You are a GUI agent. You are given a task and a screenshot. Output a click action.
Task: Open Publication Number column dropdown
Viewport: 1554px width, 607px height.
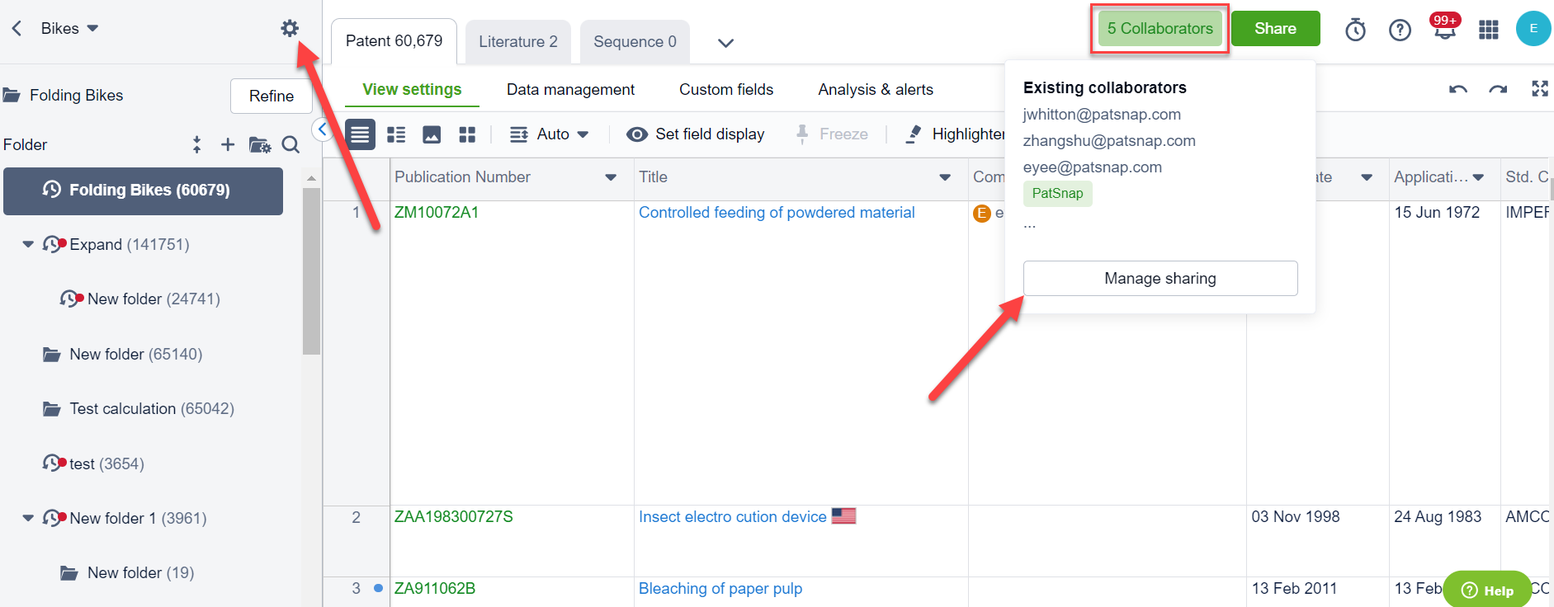click(611, 177)
